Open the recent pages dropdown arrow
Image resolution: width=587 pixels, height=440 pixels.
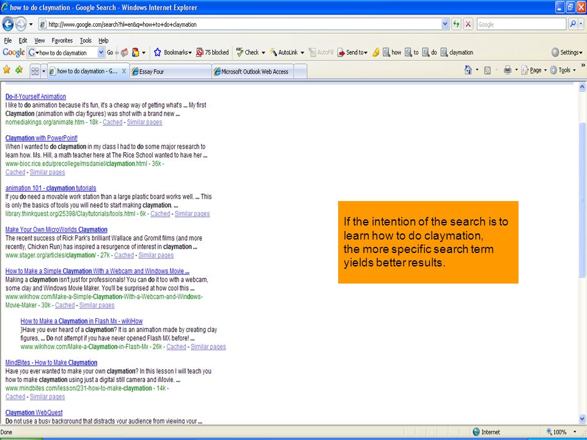(x=31, y=24)
